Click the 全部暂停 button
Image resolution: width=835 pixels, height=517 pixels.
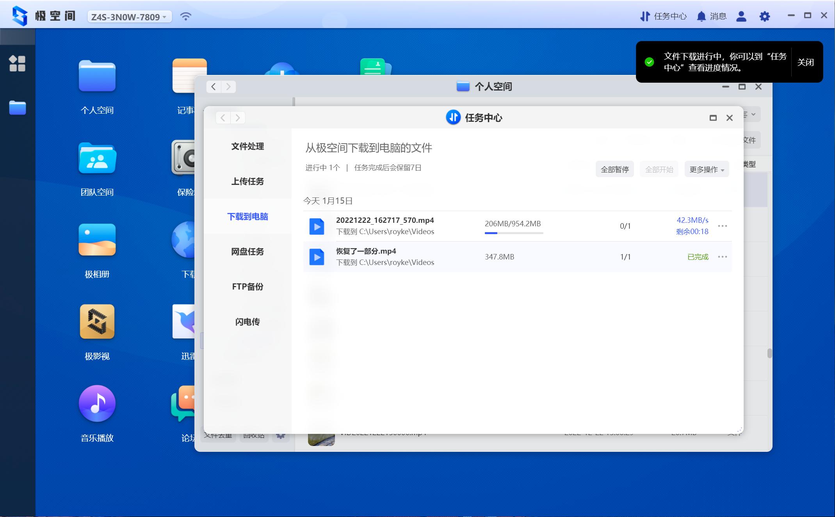614,169
